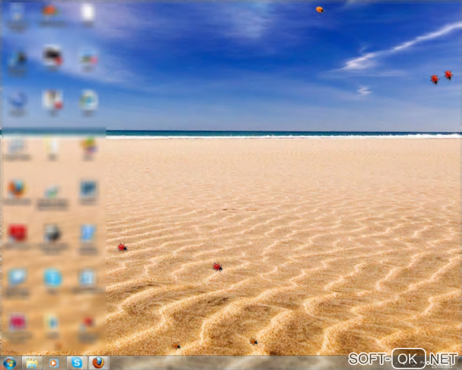This screenshot has height=370, width=462.
Task: Open Firefox from the taskbar
Action: [x=98, y=363]
